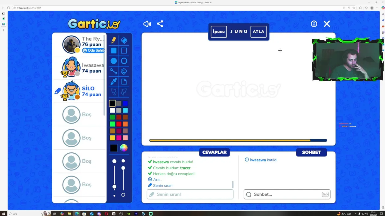This screenshot has width=385, height=216.
Task: Click the İpucu hint button
Action: (x=219, y=31)
